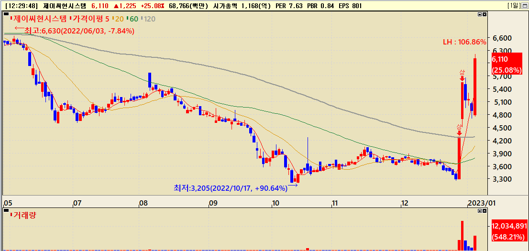Click the 시가총액 label in header
The image size is (529, 251).
coord(225,6)
